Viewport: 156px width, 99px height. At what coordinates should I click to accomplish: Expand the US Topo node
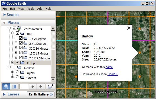[12, 62]
